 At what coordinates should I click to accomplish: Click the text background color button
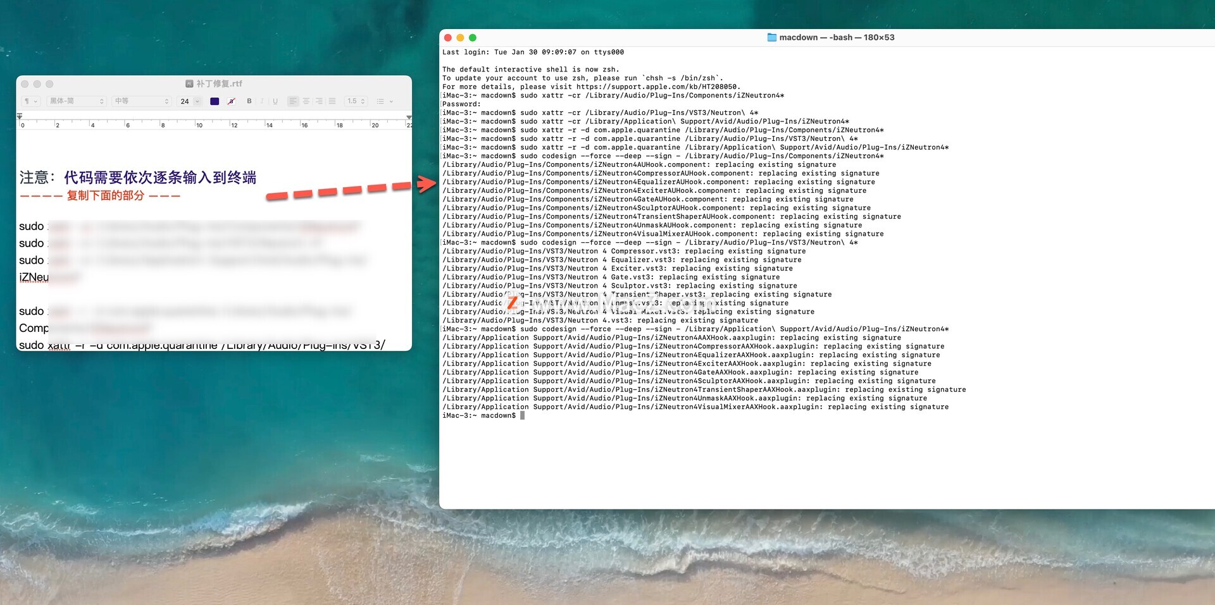pos(232,101)
